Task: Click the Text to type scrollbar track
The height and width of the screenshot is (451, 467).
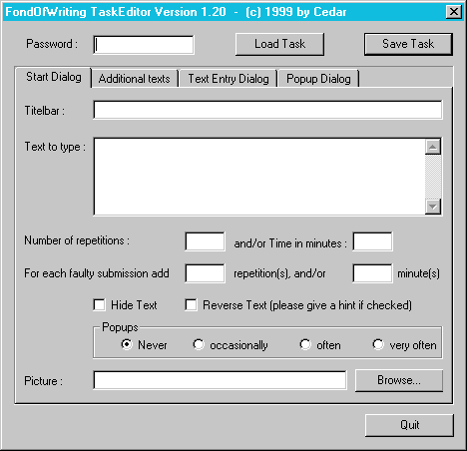Action: (x=433, y=177)
